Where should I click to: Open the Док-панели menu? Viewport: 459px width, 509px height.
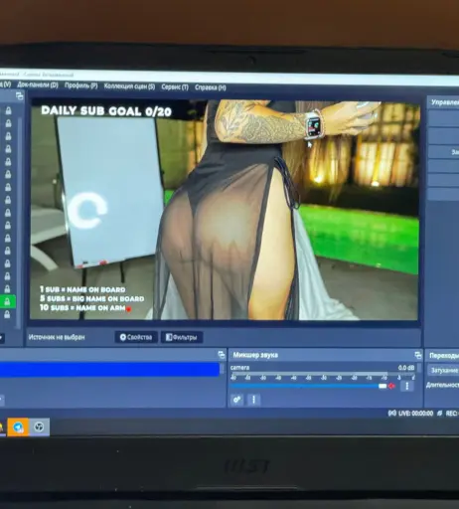38,85
